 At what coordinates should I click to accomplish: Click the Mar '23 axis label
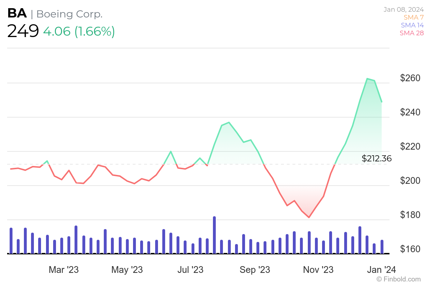63,270
